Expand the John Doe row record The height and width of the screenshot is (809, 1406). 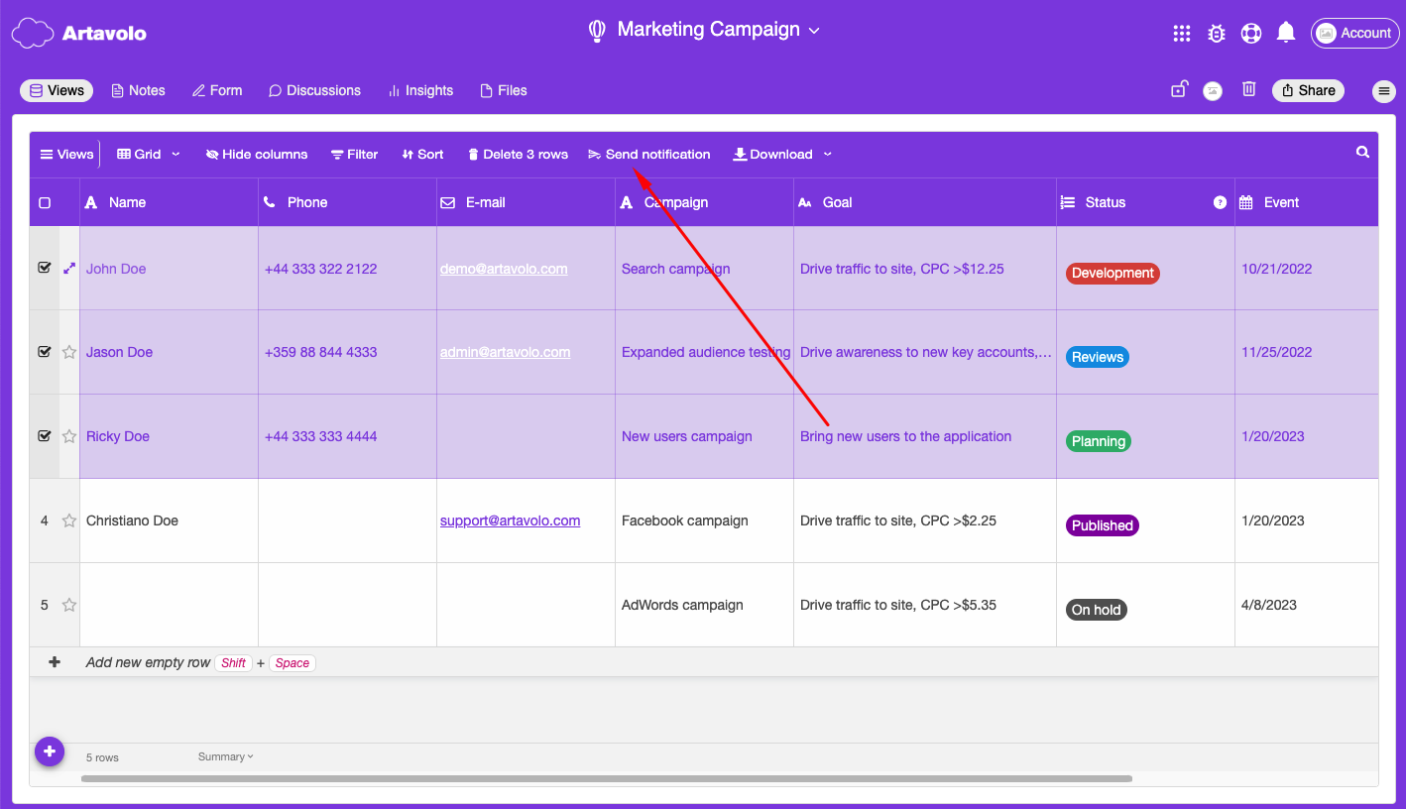[x=69, y=268]
